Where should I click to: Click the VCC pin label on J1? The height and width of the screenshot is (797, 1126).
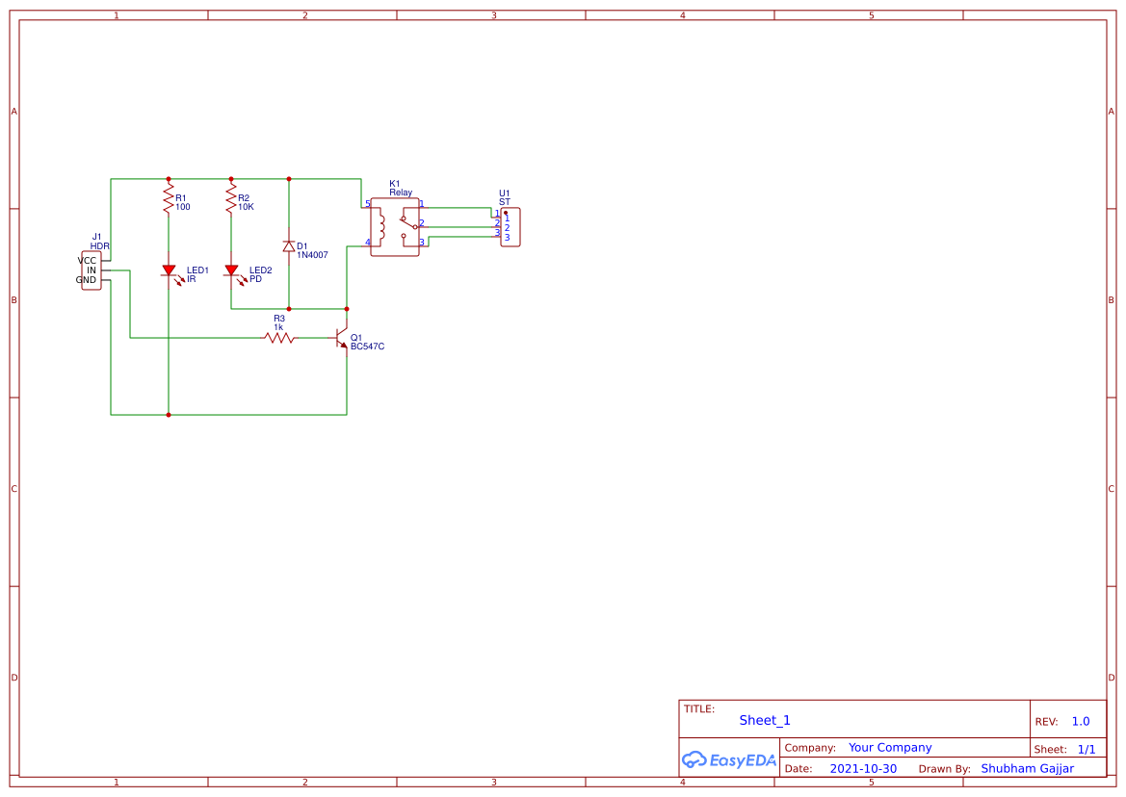(x=85, y=258)
